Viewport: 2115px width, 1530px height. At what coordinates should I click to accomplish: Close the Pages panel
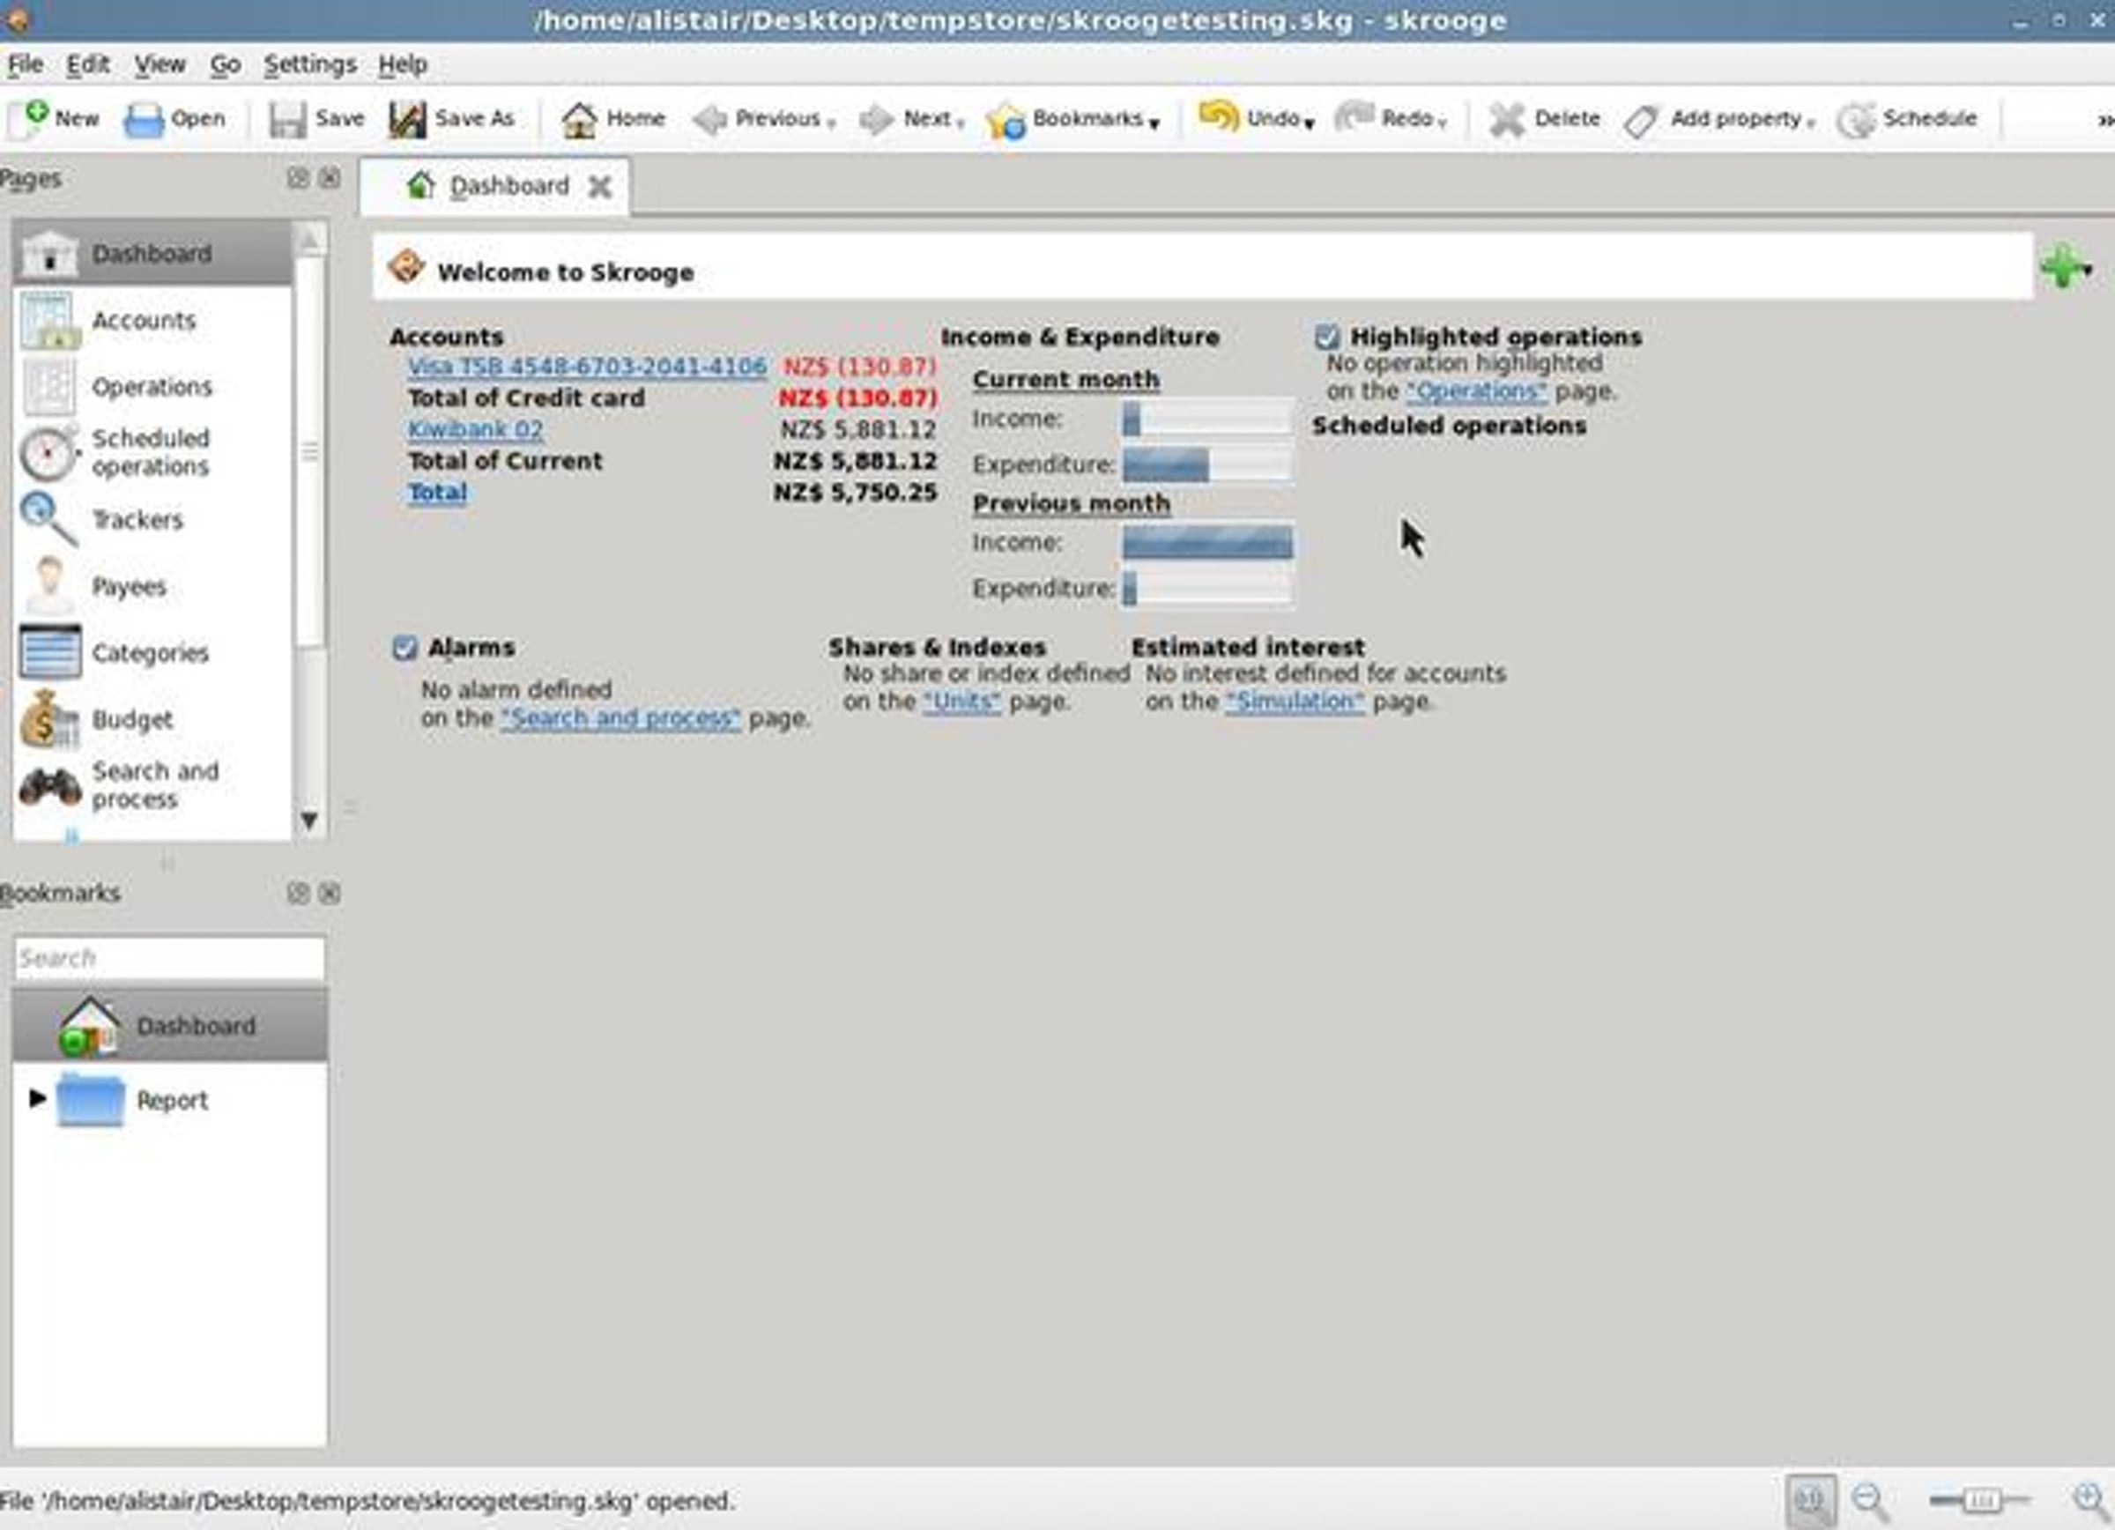click(330, 178)
